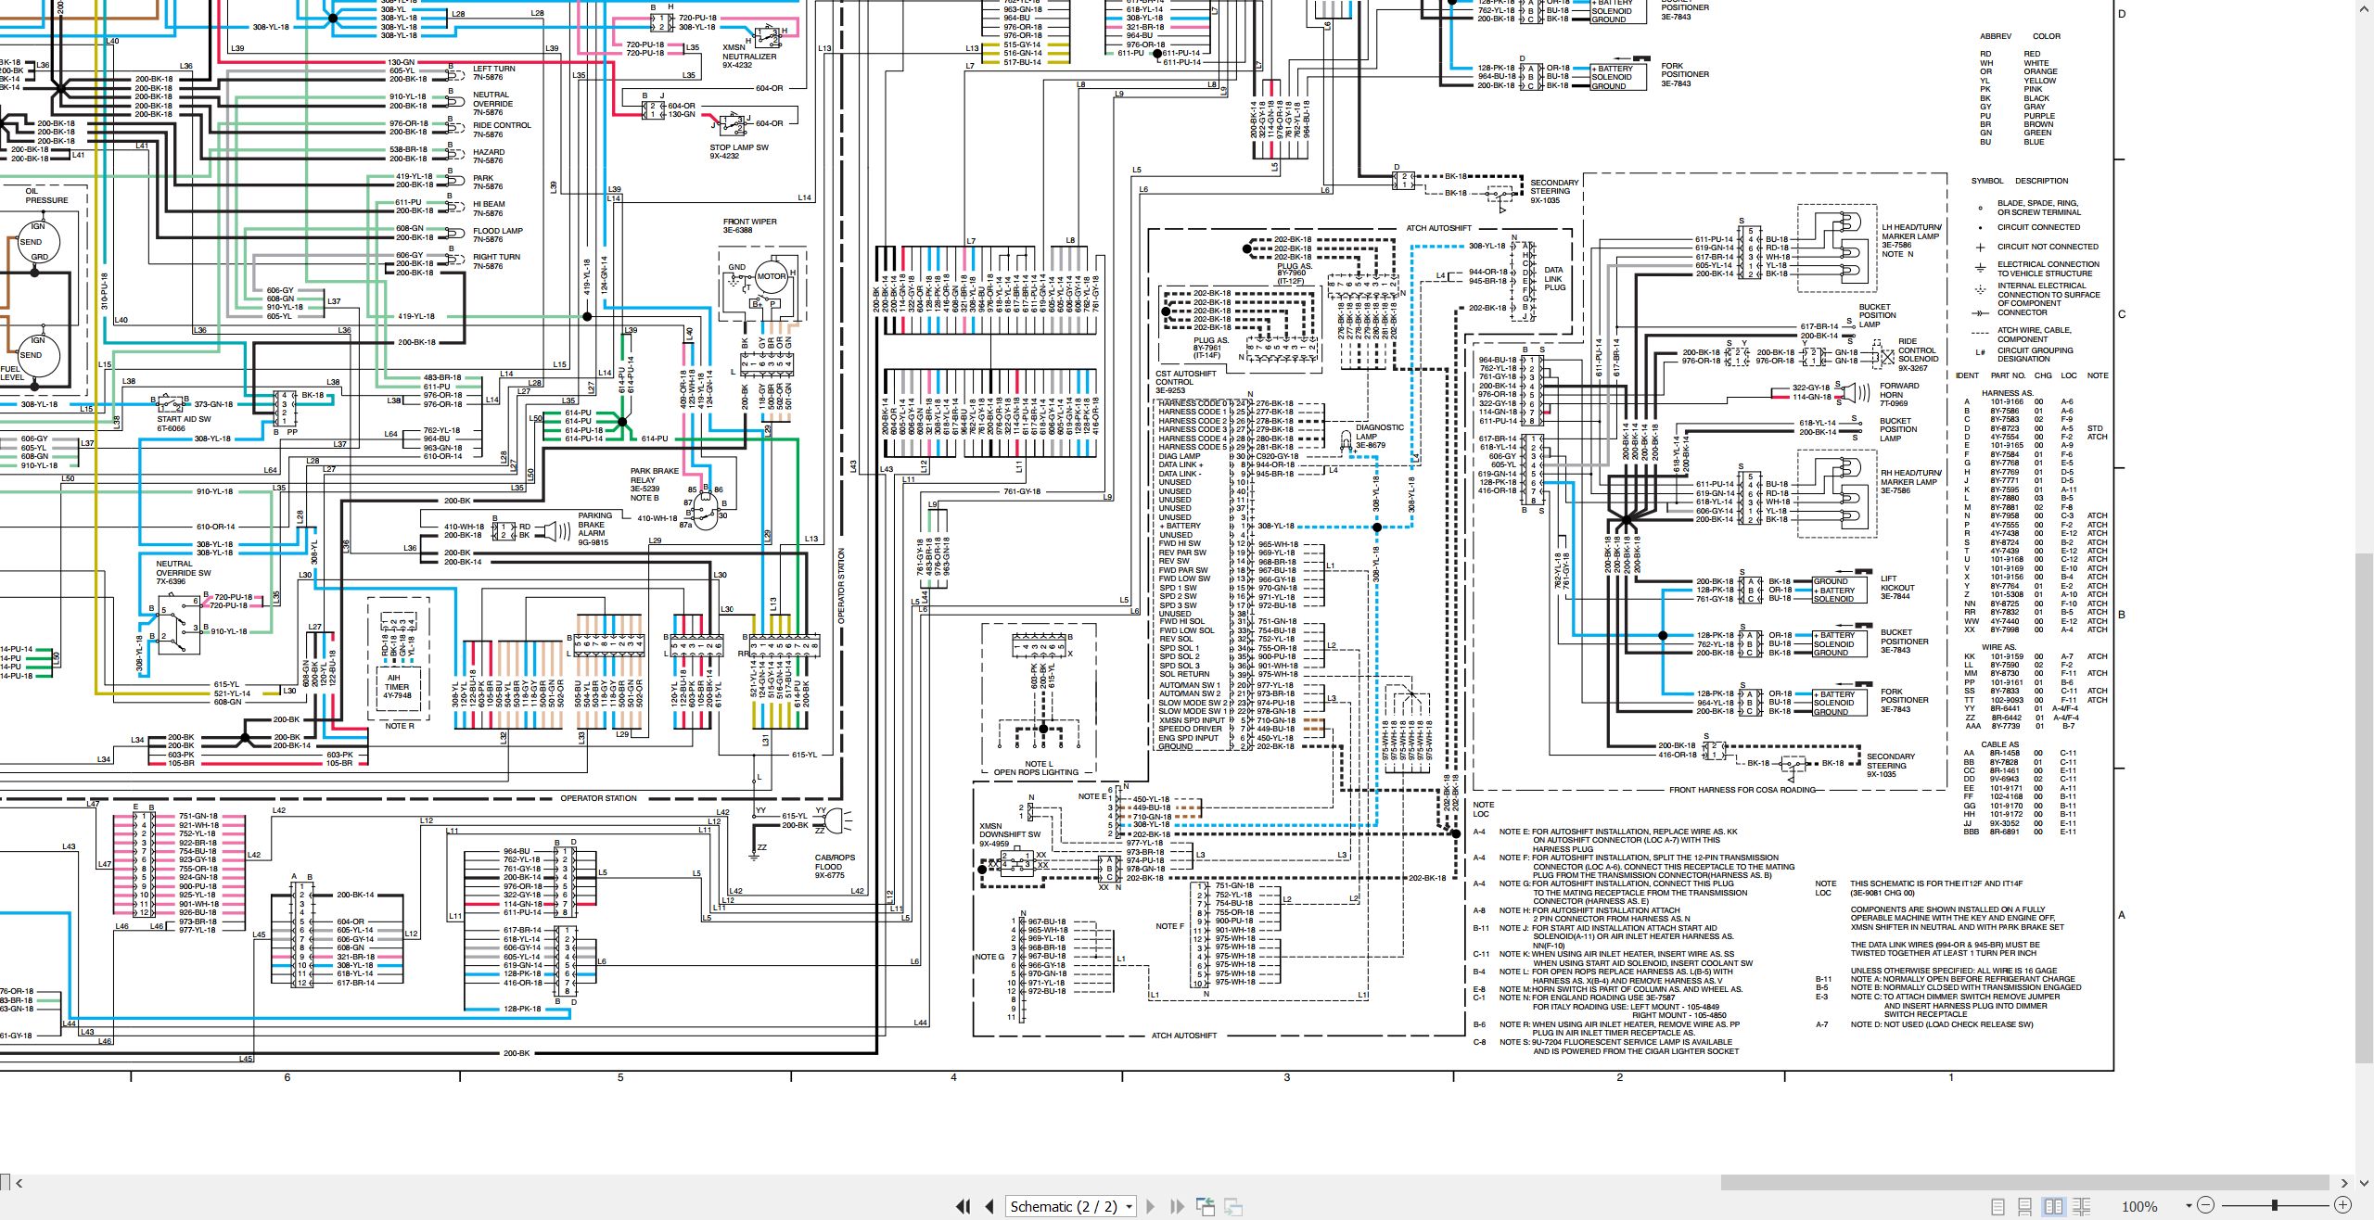2374x1220 pixels.
Task: Click the AIH TIMER label
Action: (x=397, y=682)
